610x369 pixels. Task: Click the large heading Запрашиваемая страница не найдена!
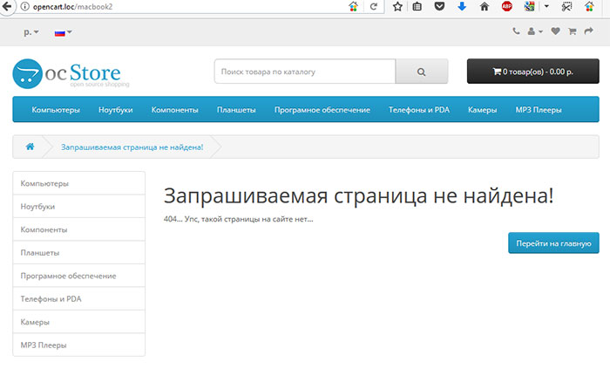click(x=358, y=195)
